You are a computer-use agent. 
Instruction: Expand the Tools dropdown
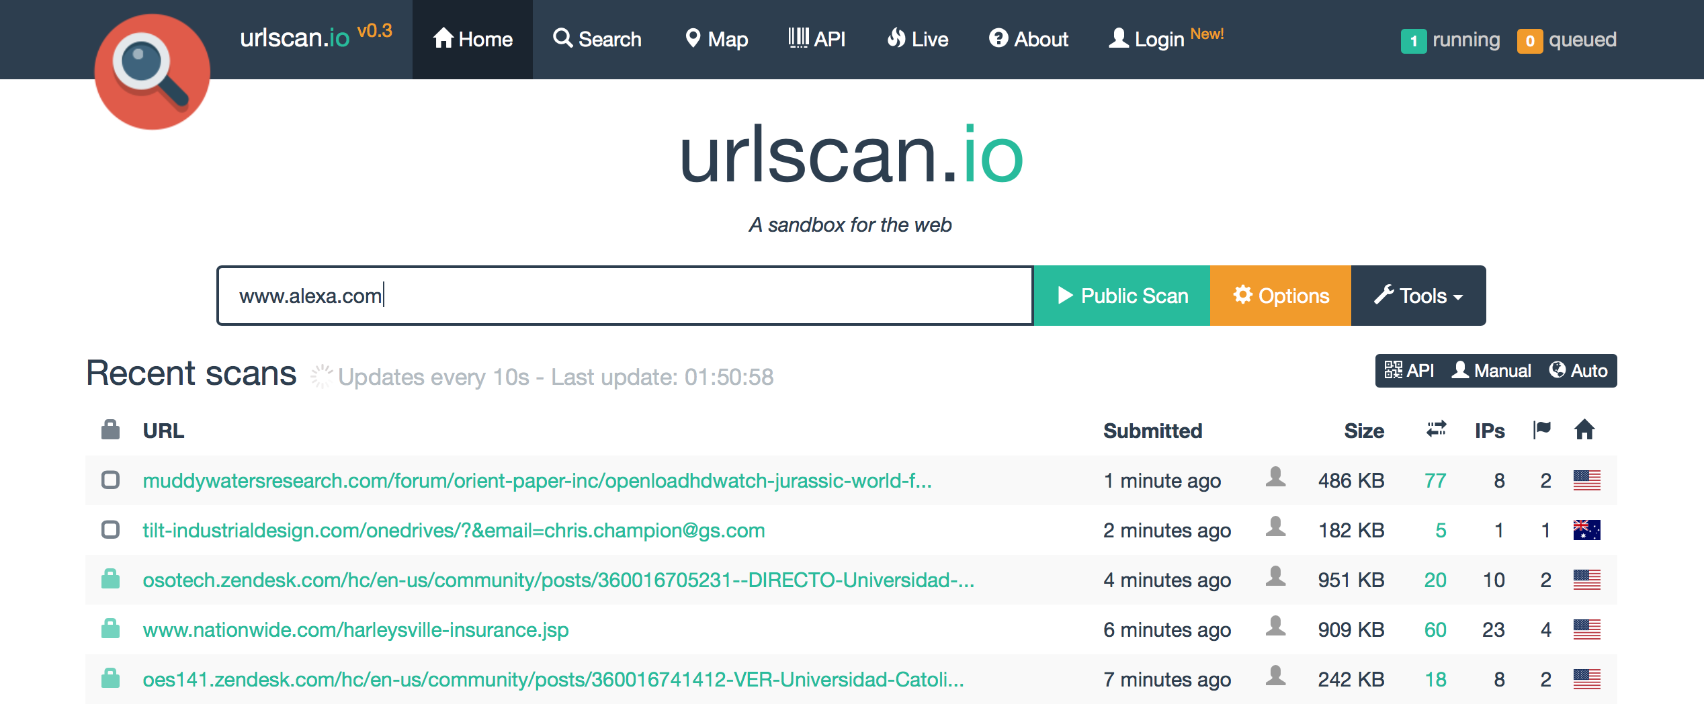tap(1418, 296)
